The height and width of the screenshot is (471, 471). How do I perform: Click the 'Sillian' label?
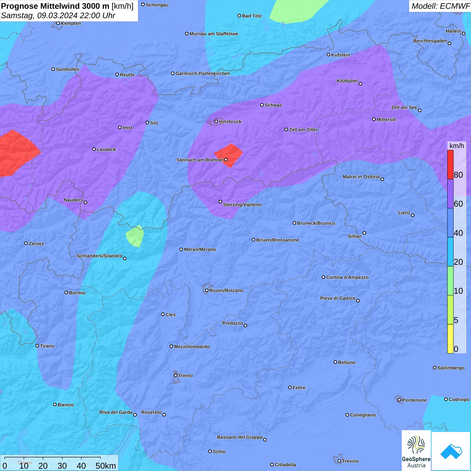pos(355,236)
